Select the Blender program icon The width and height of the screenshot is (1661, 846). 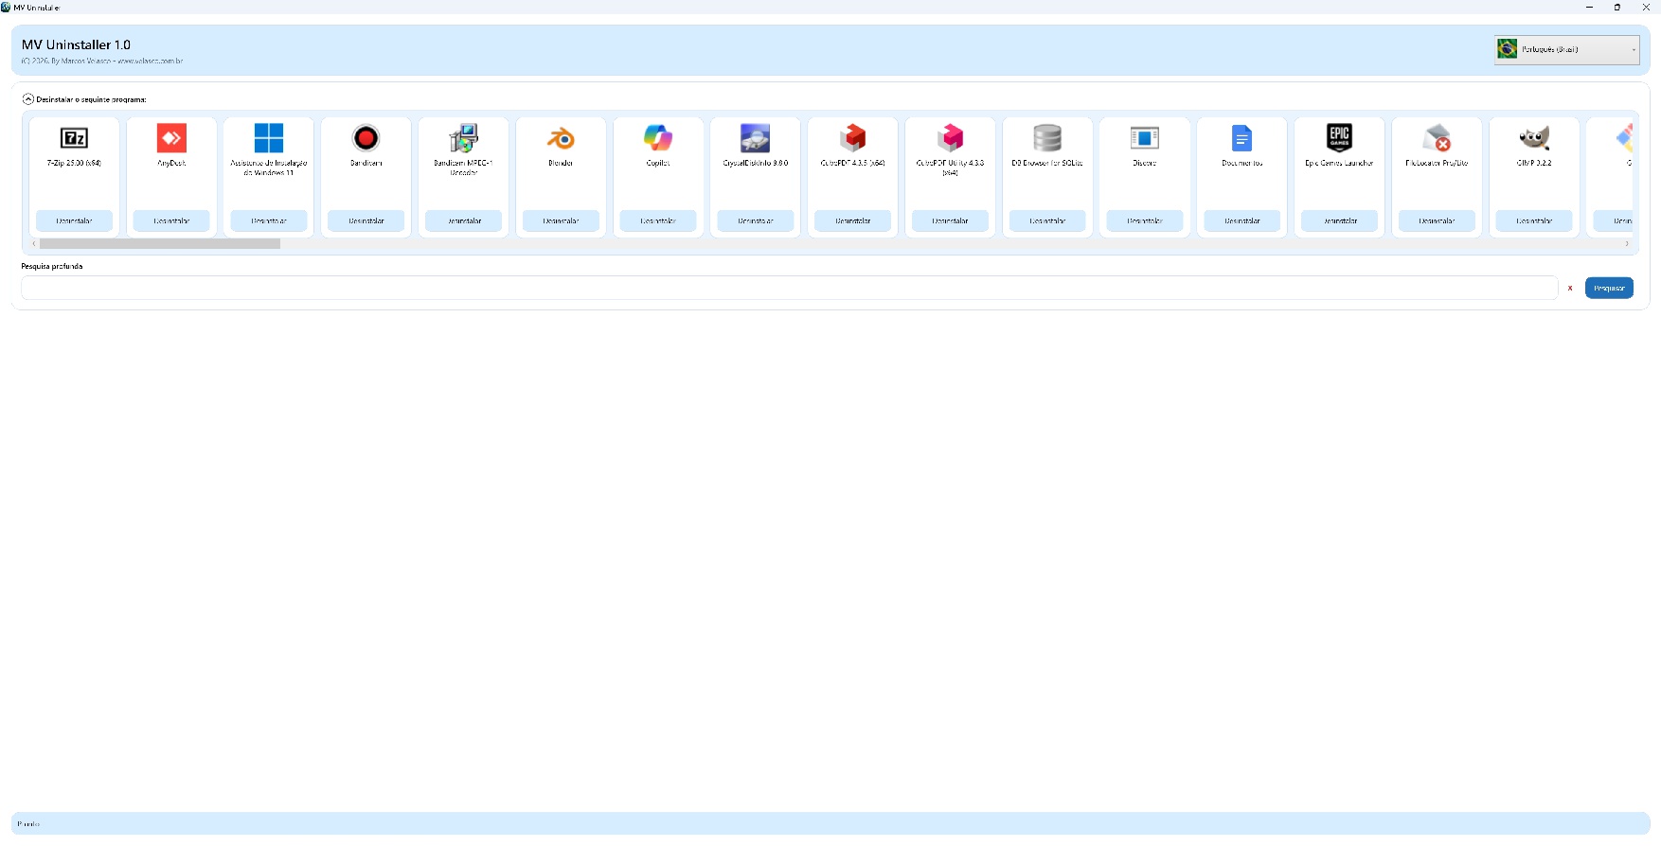pyautogui.click(x=561, y=138)
